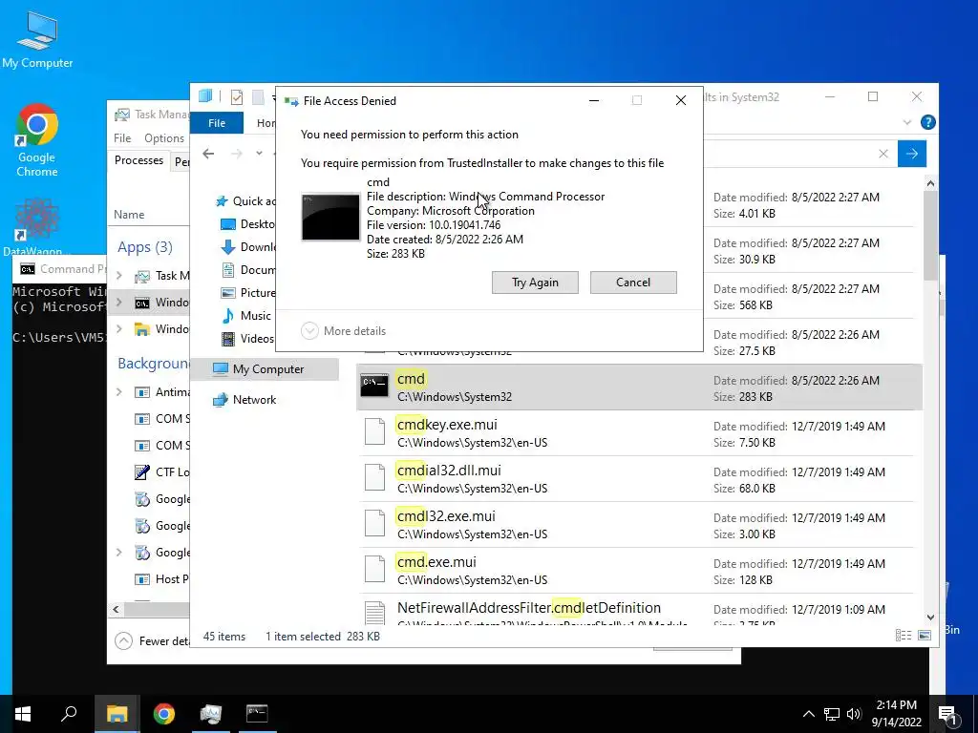Select the cmdkey.exe.mui search result
The height and width of the screenshot is (733, 978).
pyautogui.click(x=639, y=433)
